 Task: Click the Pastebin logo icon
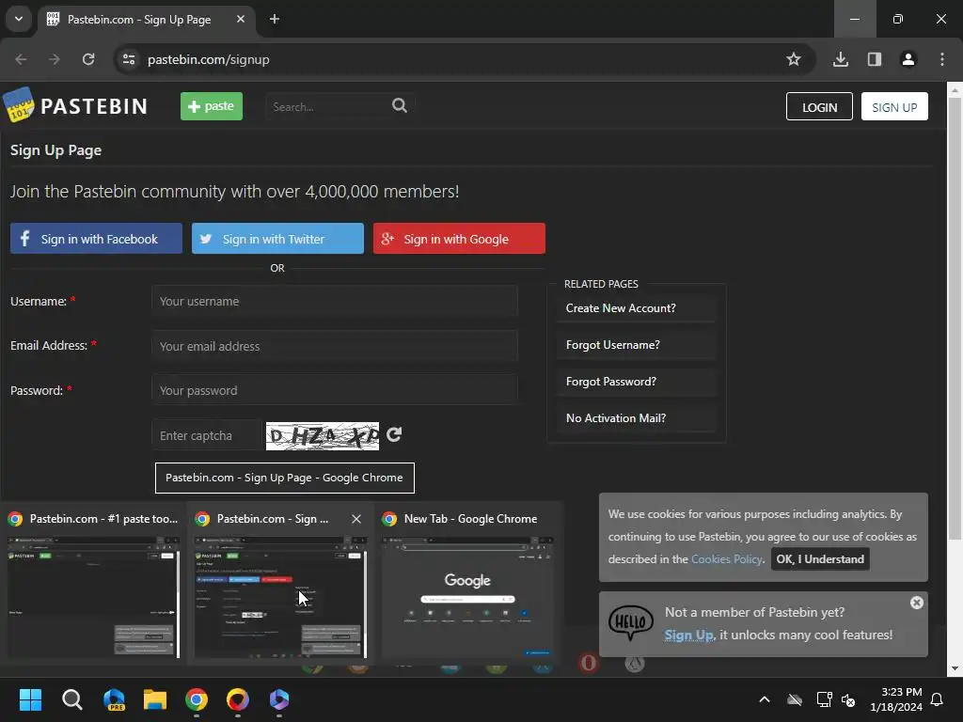19,105
